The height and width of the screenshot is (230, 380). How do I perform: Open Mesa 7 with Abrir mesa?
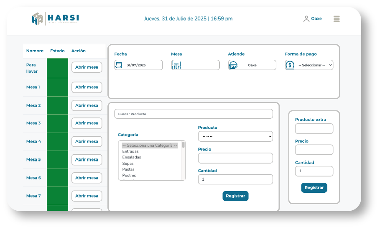click(87, 196)
